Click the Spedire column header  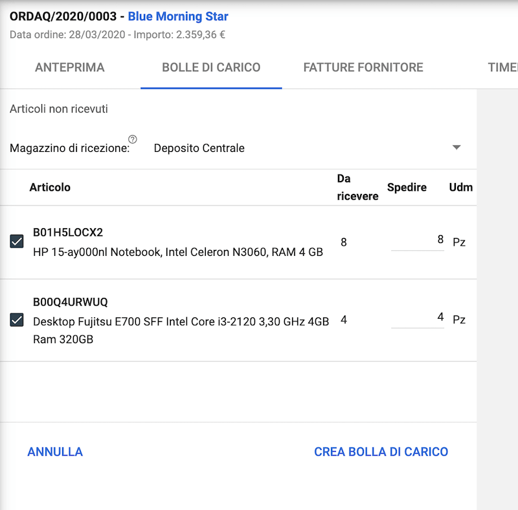[407, 187]
